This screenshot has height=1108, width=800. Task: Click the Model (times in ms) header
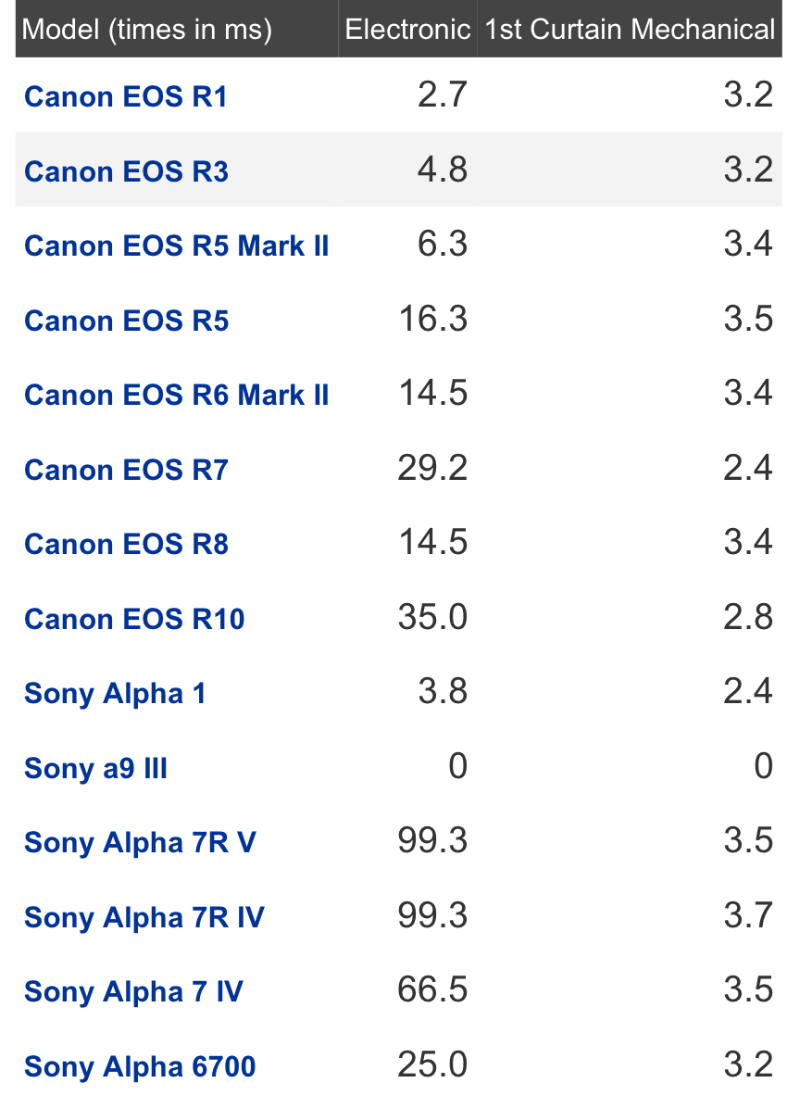[x=147, y=30]
